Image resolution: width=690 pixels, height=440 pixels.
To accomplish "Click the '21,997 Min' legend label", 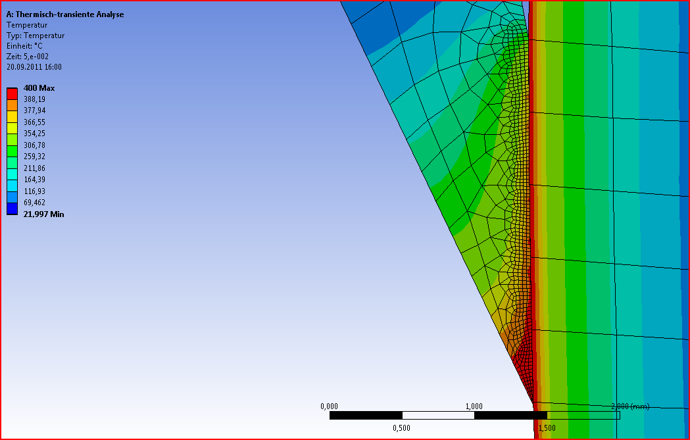I will click(x=43, y=214).
